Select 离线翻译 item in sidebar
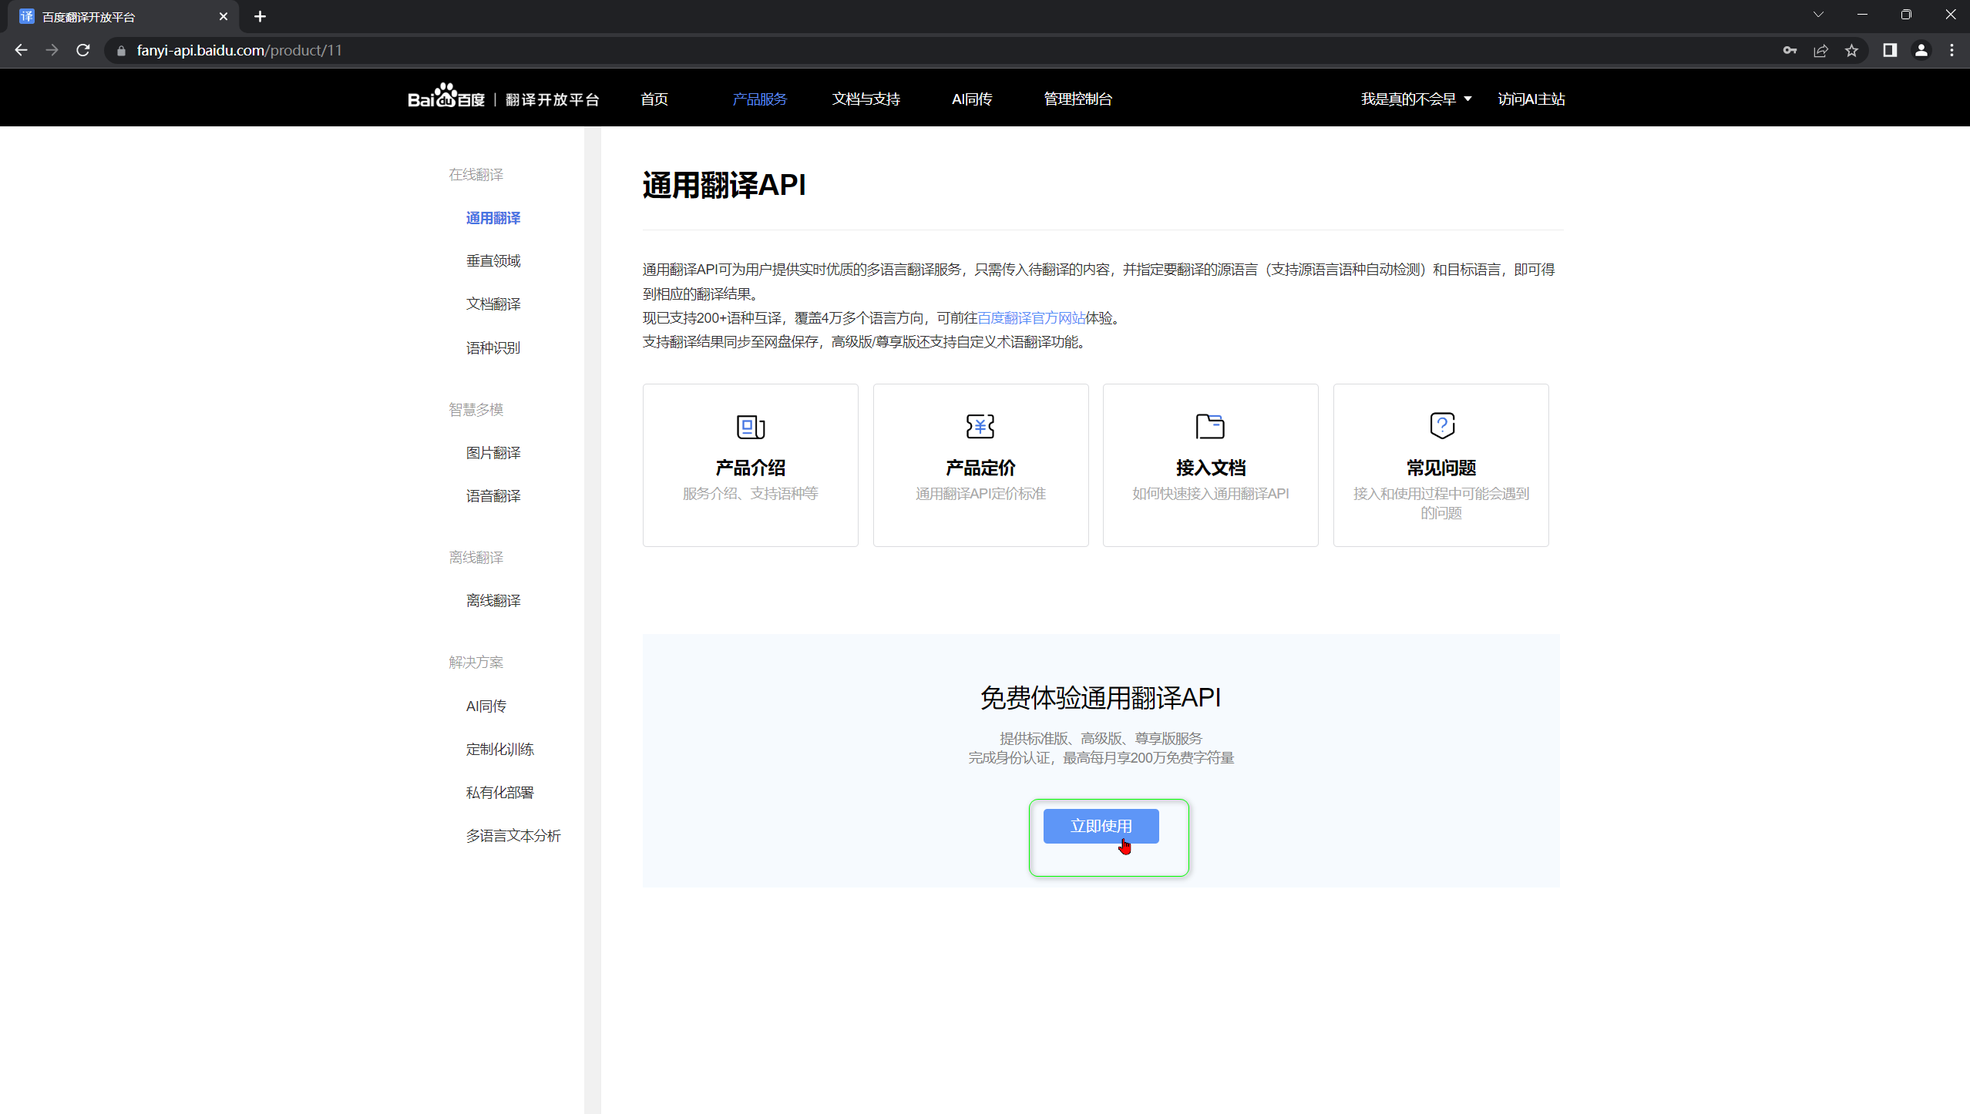The height and width of the screenshot is (1114, 1970). click(493, 600)
